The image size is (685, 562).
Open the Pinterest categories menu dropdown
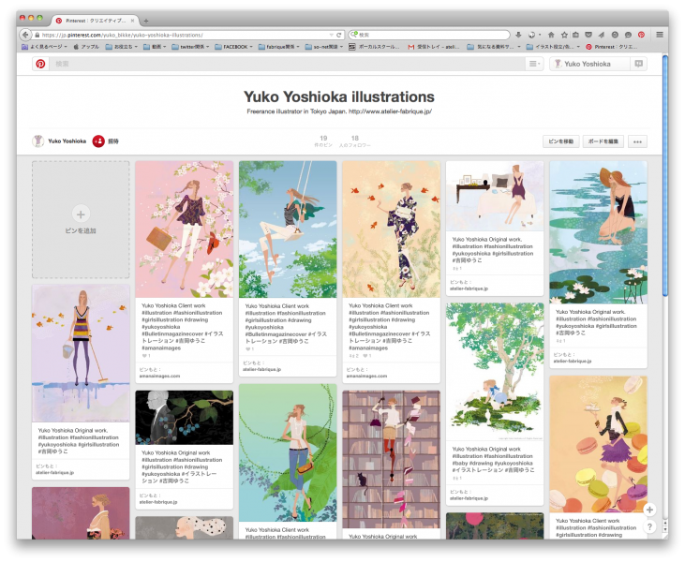(535, 64)
